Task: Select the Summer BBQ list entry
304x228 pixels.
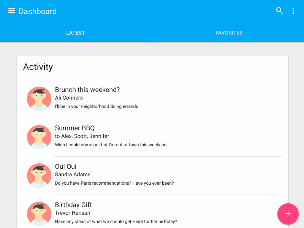Action: tap(152, 136)
